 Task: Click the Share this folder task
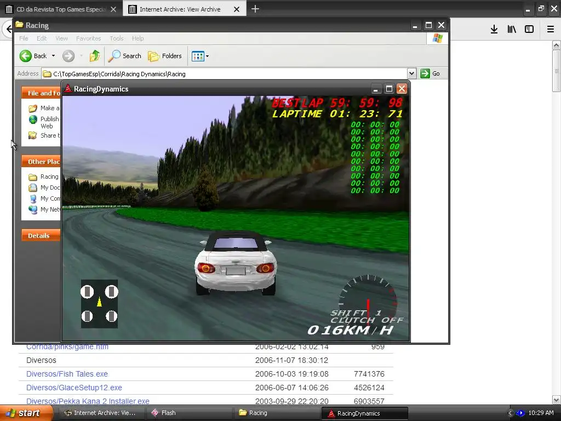pos(44,135)
